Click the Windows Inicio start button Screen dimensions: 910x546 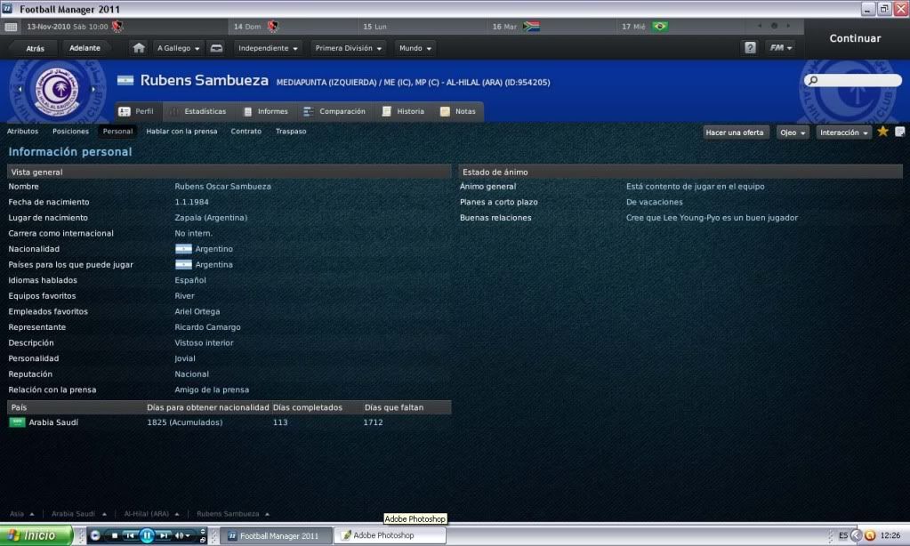coord(36,535)
